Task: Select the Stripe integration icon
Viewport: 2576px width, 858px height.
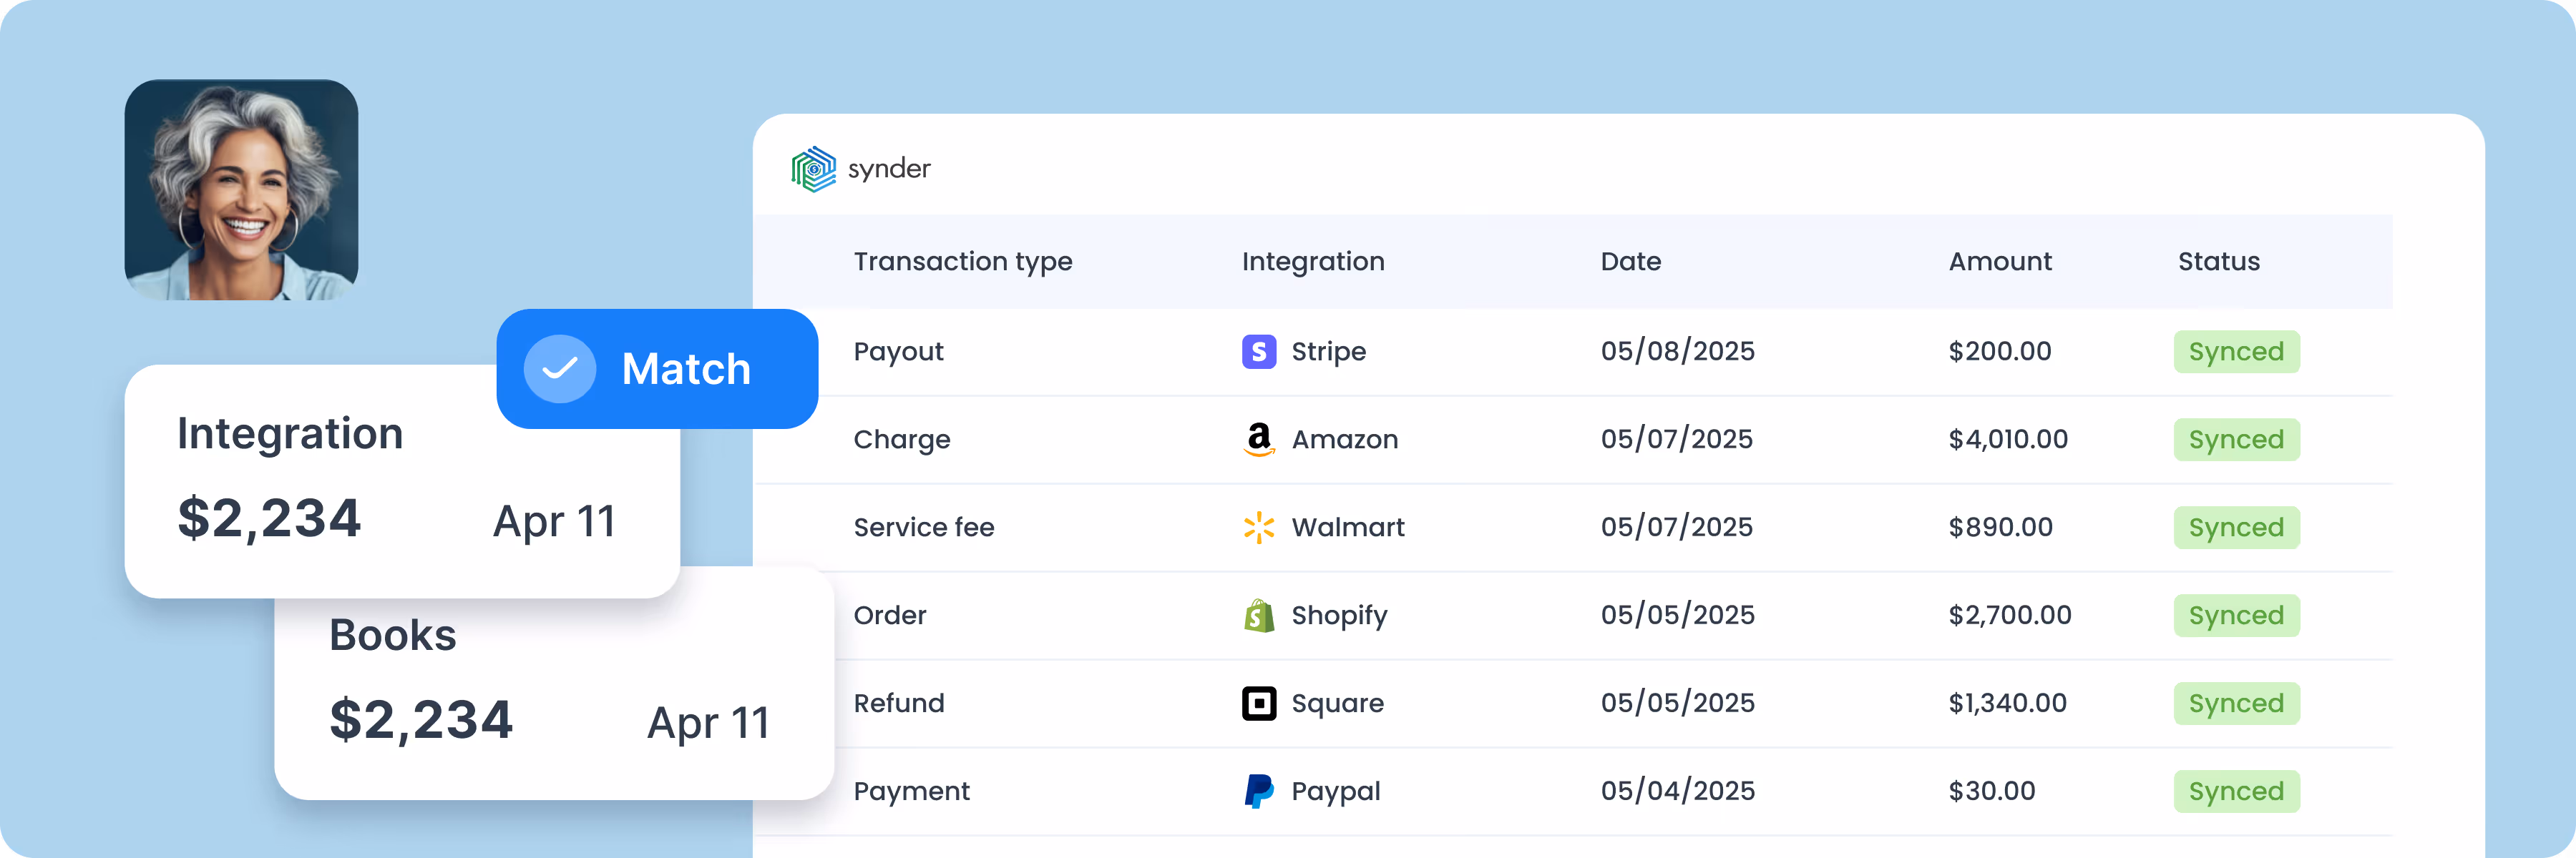Action: (x=1259, y=350)
